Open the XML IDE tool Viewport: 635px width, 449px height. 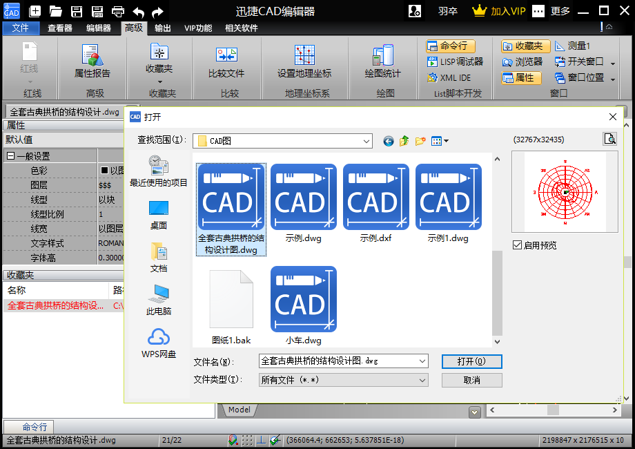pyautogui.click(x=449, y=77)
